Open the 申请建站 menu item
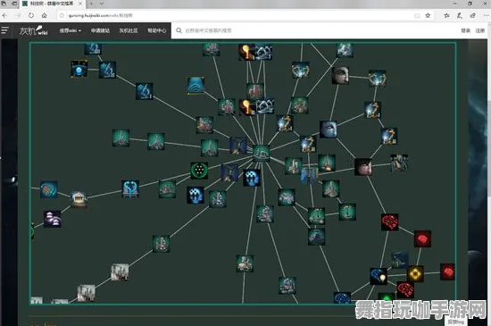This screenshot has width=491, height=326. [100, 30]
